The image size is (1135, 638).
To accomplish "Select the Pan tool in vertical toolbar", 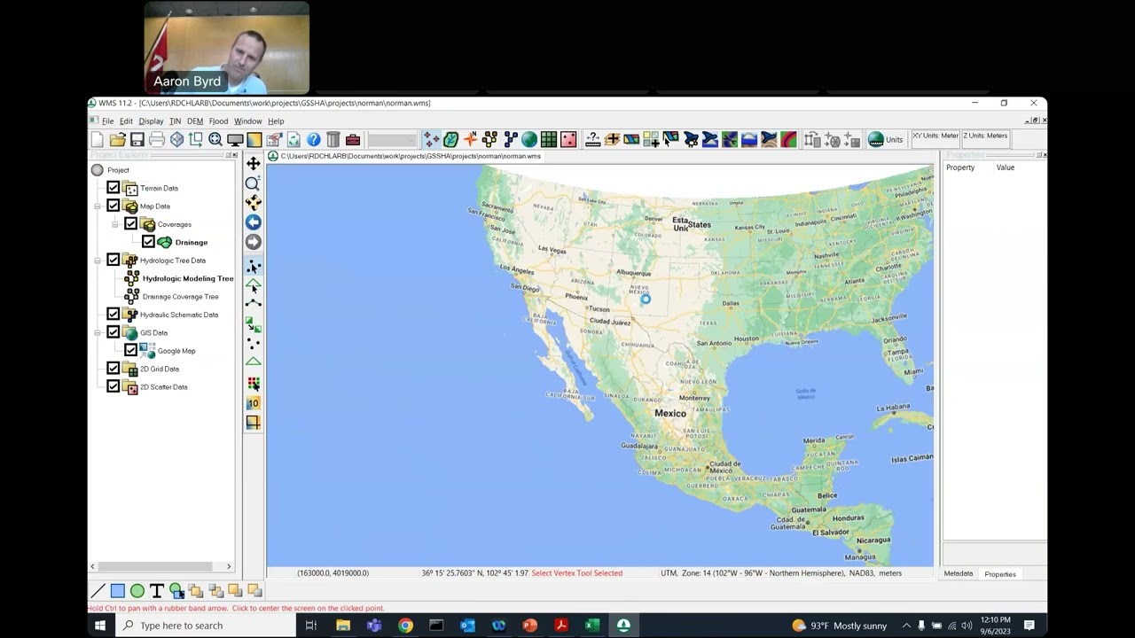I will 254,164.
